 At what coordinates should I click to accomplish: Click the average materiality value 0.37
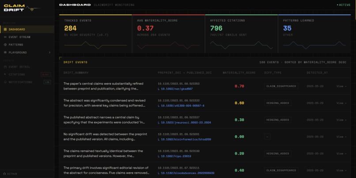click(x=145, y=28)
